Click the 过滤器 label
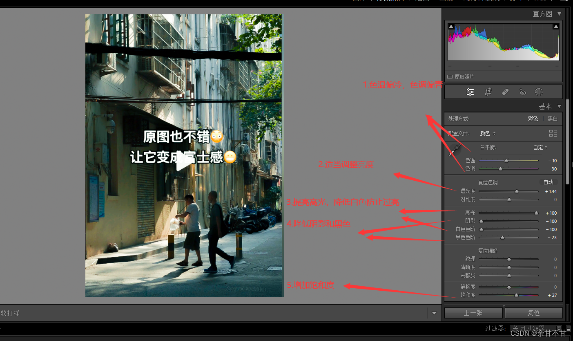Viewport: 573px width, 341px height. (x=495, y=329)
